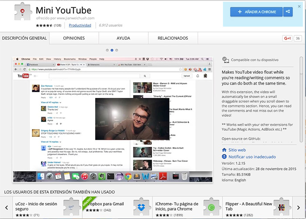Click the Idioma: English text
The image size is (306, 219).
234,180
